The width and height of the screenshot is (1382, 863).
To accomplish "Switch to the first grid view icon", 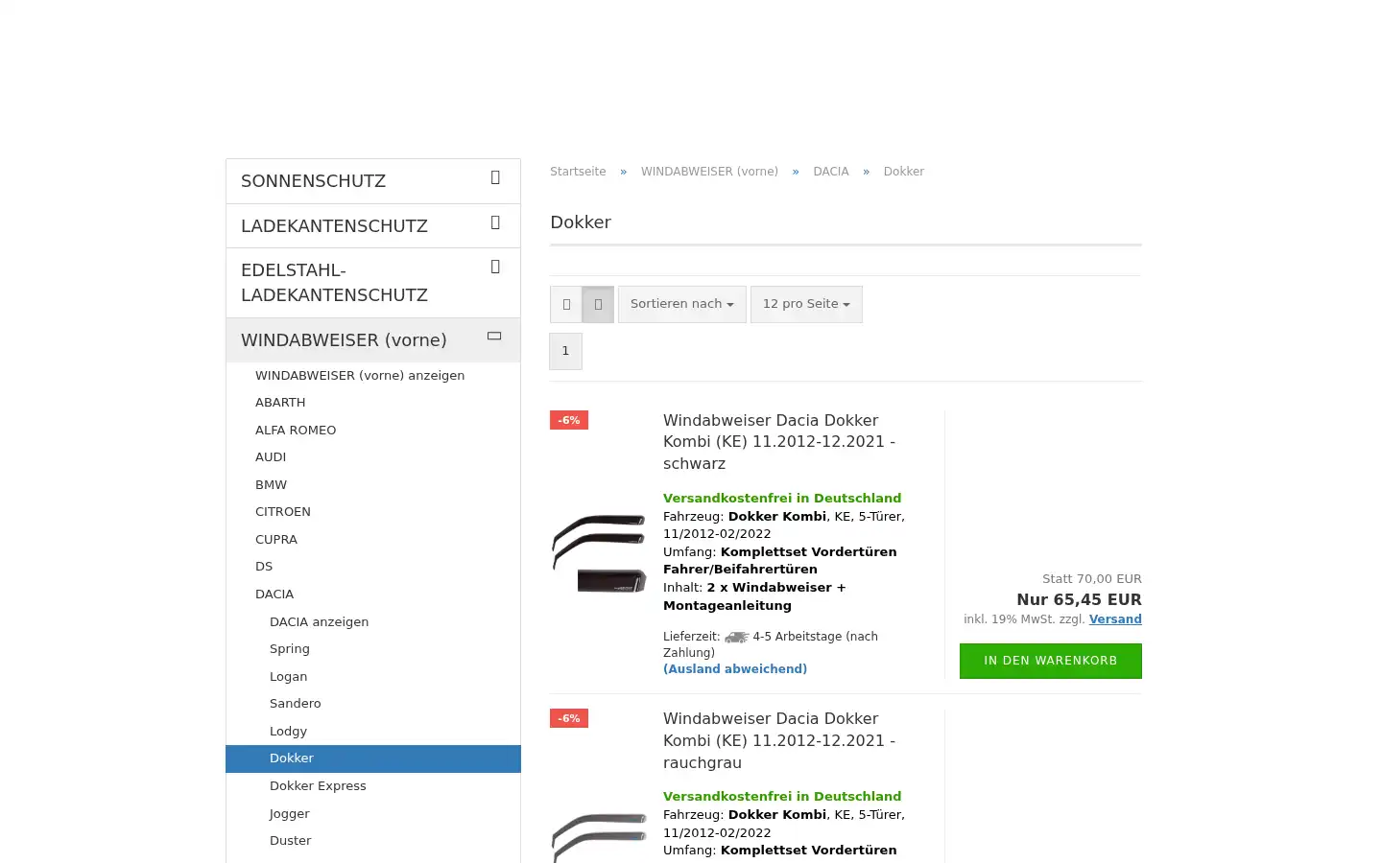I will click(x=566, y=304).
